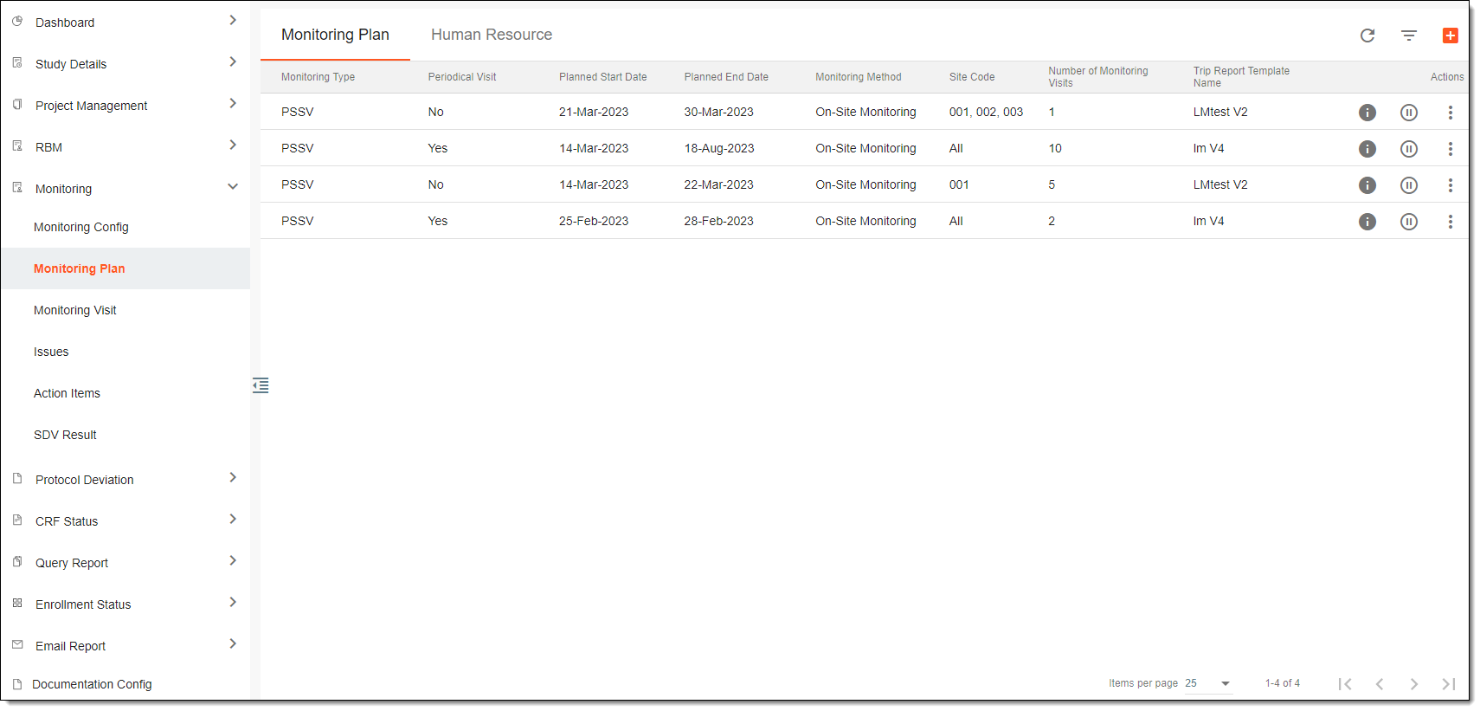Click the Query Report menu label
The width and height of the screenshot is (1480, 711).
pos(72,563)
